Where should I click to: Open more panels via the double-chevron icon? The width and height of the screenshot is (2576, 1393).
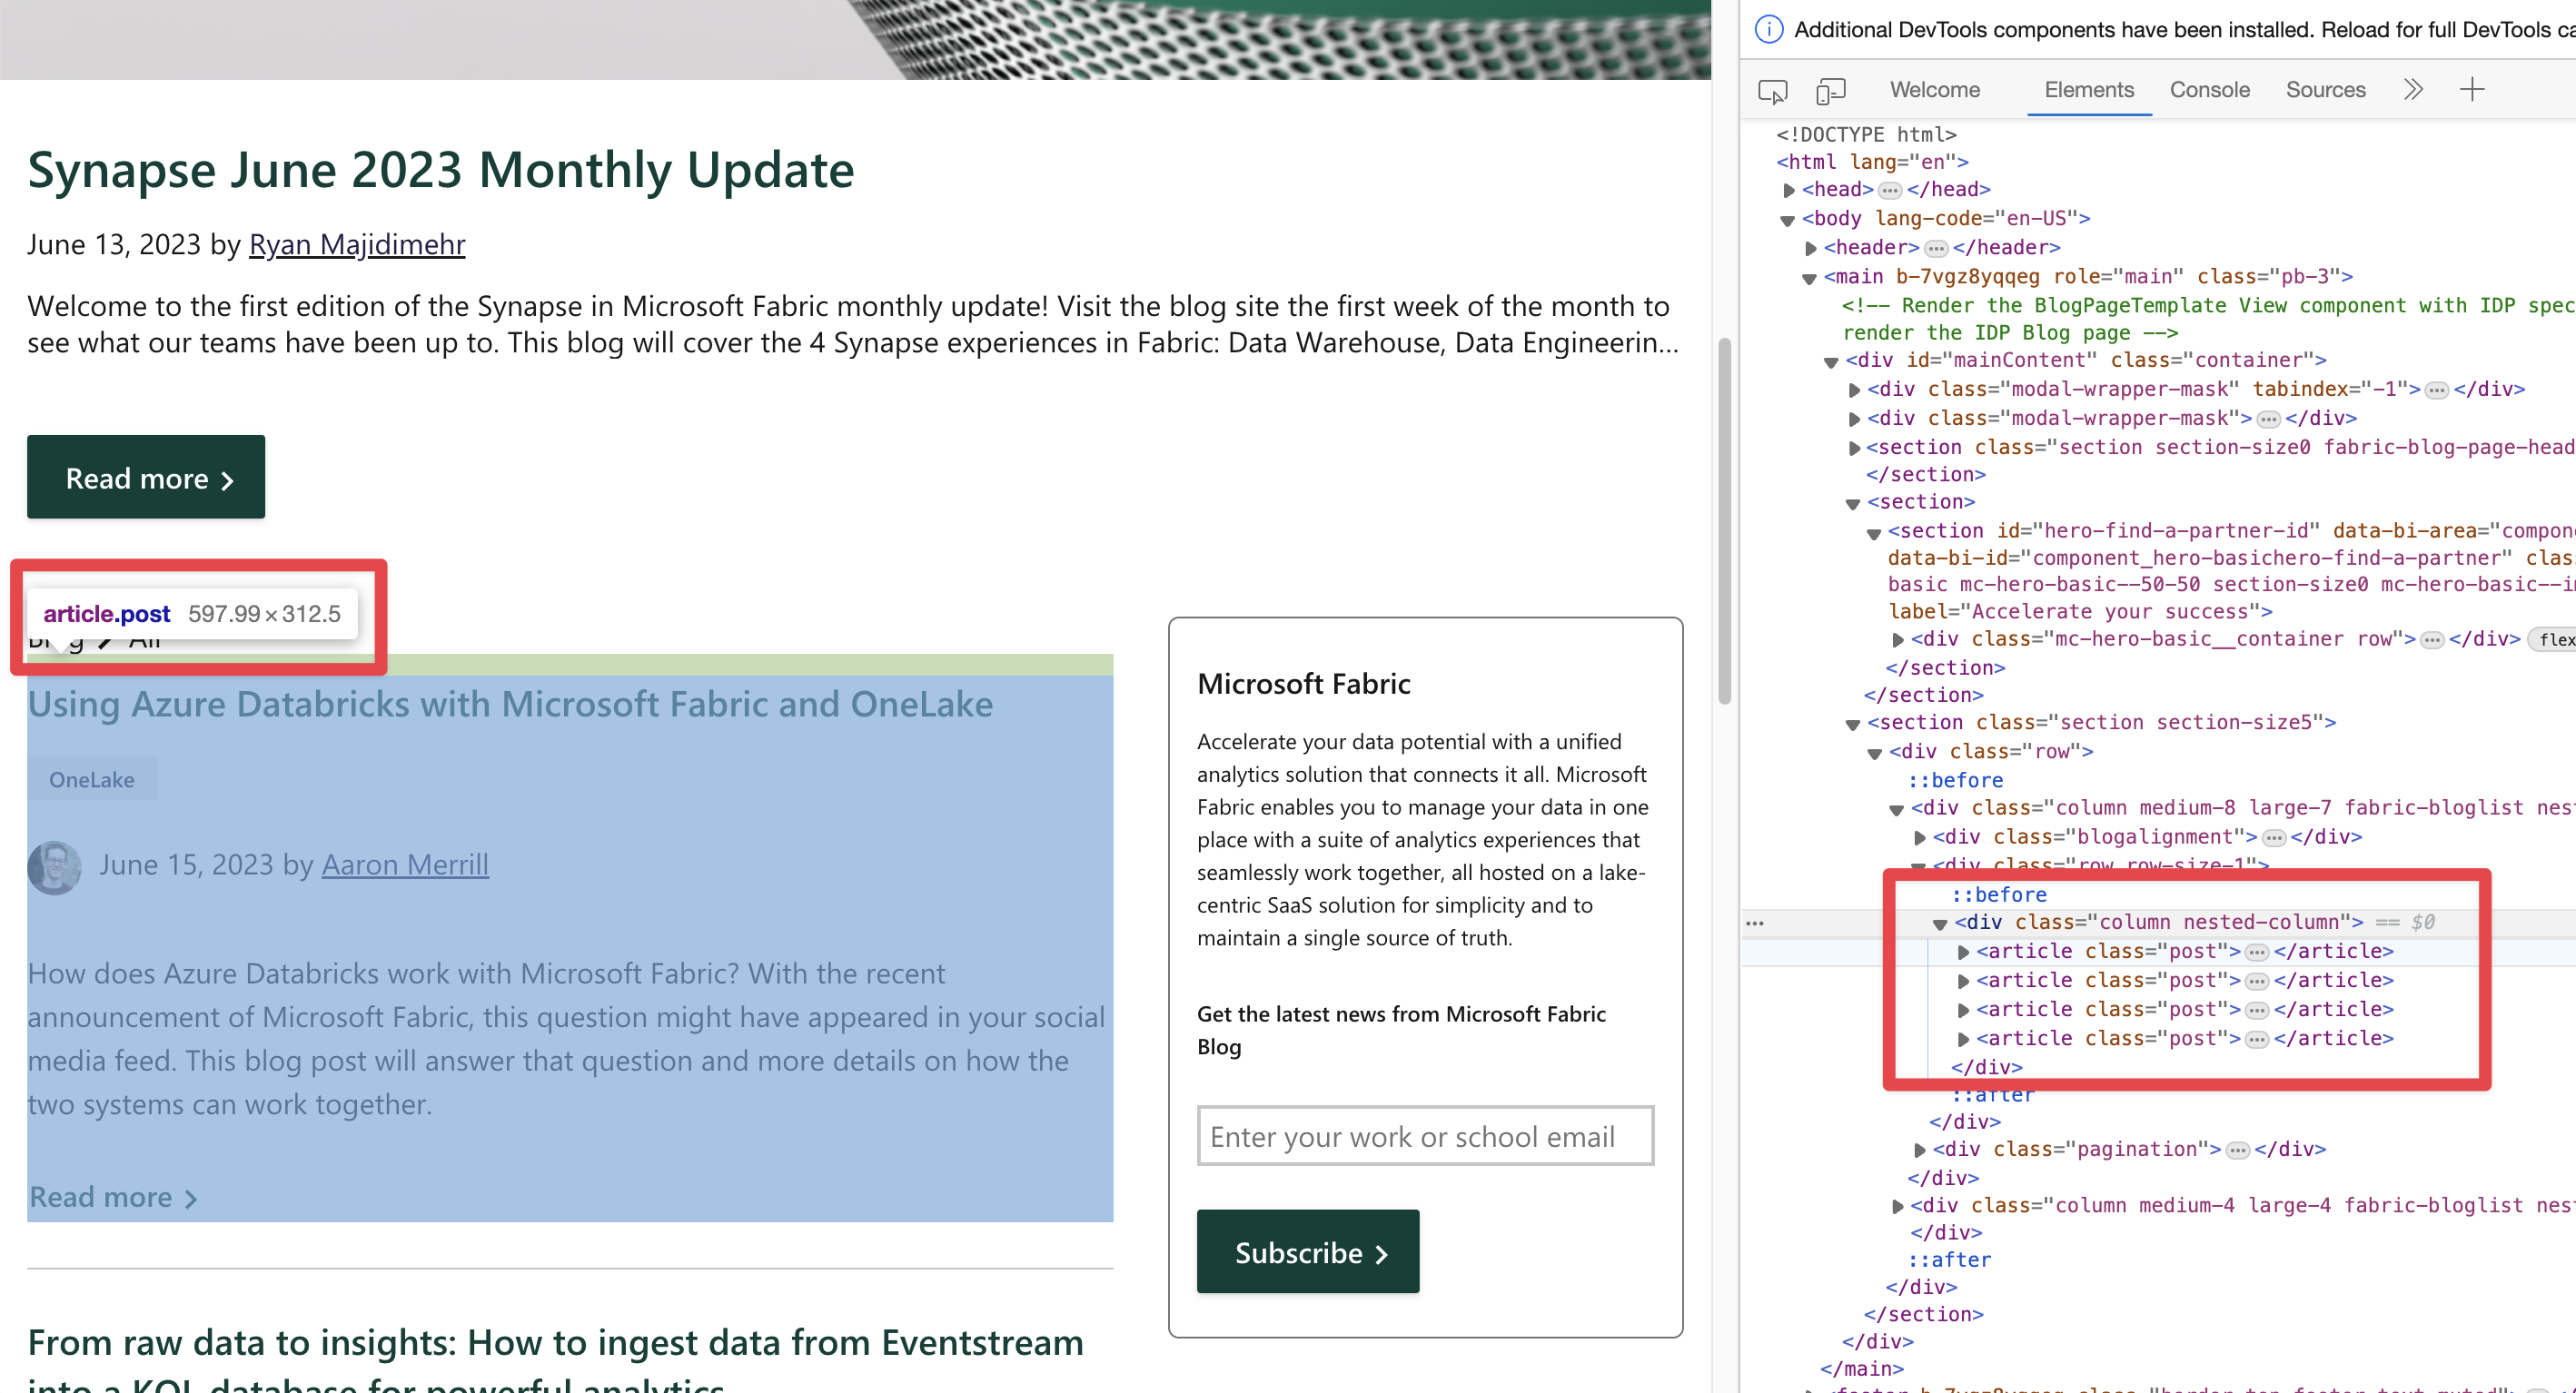(x=2413, y=89)
